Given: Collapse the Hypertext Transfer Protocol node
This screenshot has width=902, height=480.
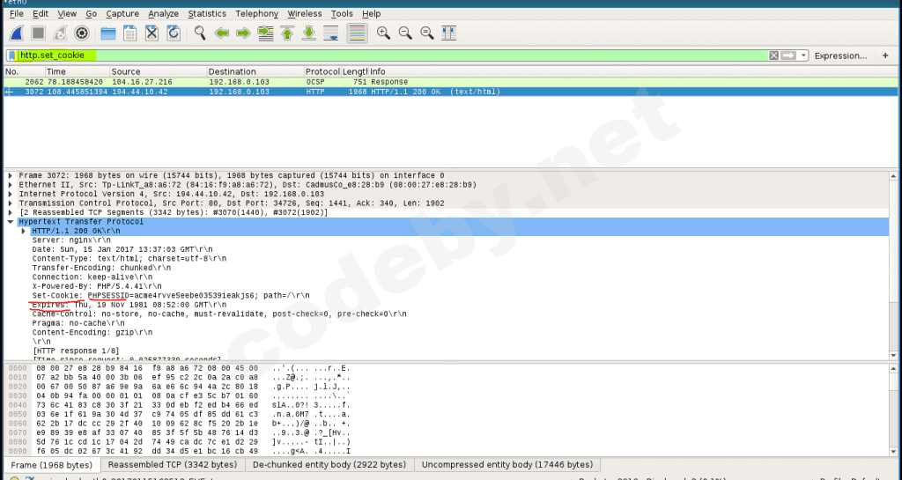Looking at the screenshot, I should 11,222.
